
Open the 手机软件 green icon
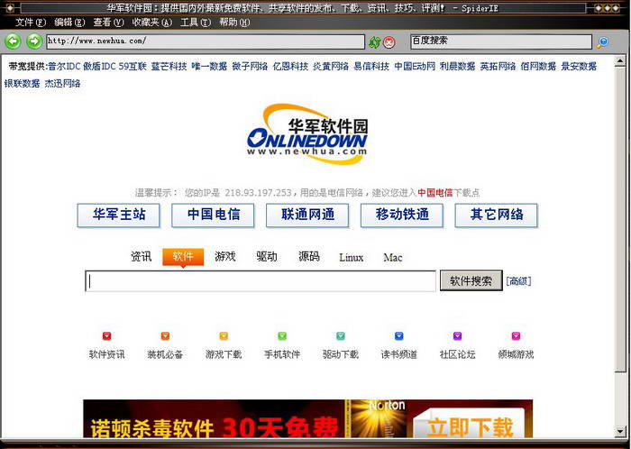point(282,336)
